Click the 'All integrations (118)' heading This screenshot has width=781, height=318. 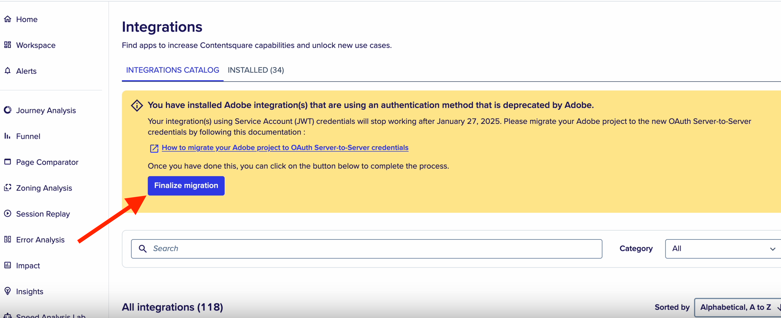click(x=172, y=307)
